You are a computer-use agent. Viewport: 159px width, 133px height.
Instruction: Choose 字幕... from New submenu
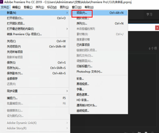tap(99, 89)
